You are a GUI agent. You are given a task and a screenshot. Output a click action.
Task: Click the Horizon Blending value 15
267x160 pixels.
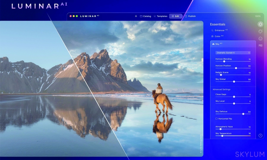[249, 59]
